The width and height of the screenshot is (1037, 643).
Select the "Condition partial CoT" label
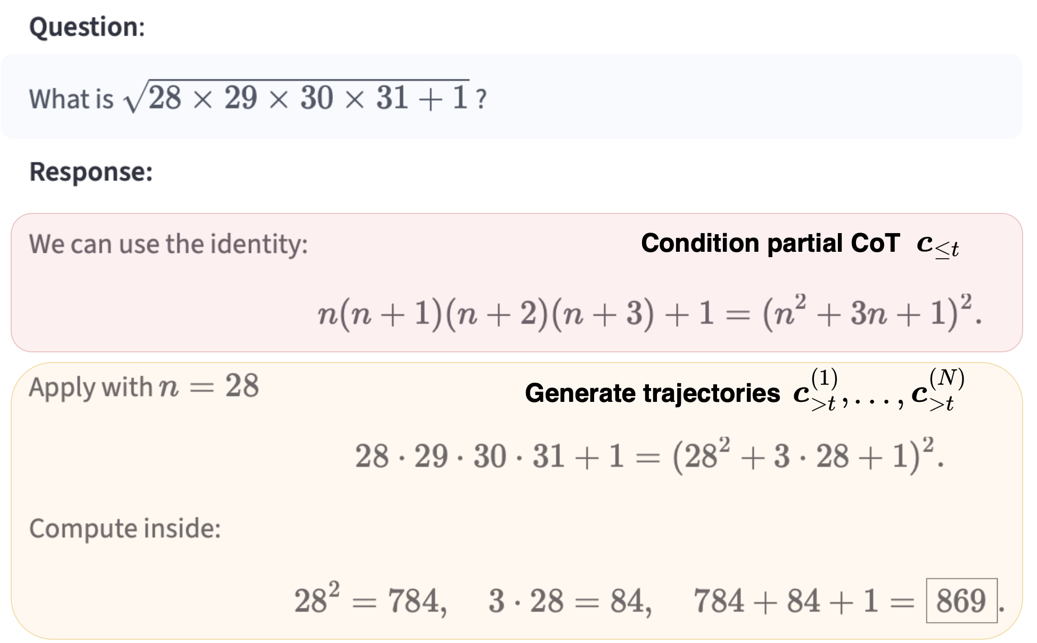770,243
